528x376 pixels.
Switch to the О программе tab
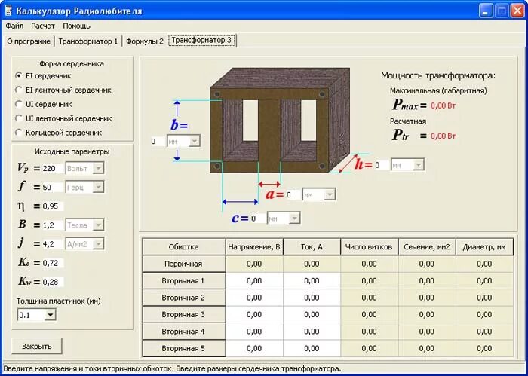point(29,41)
